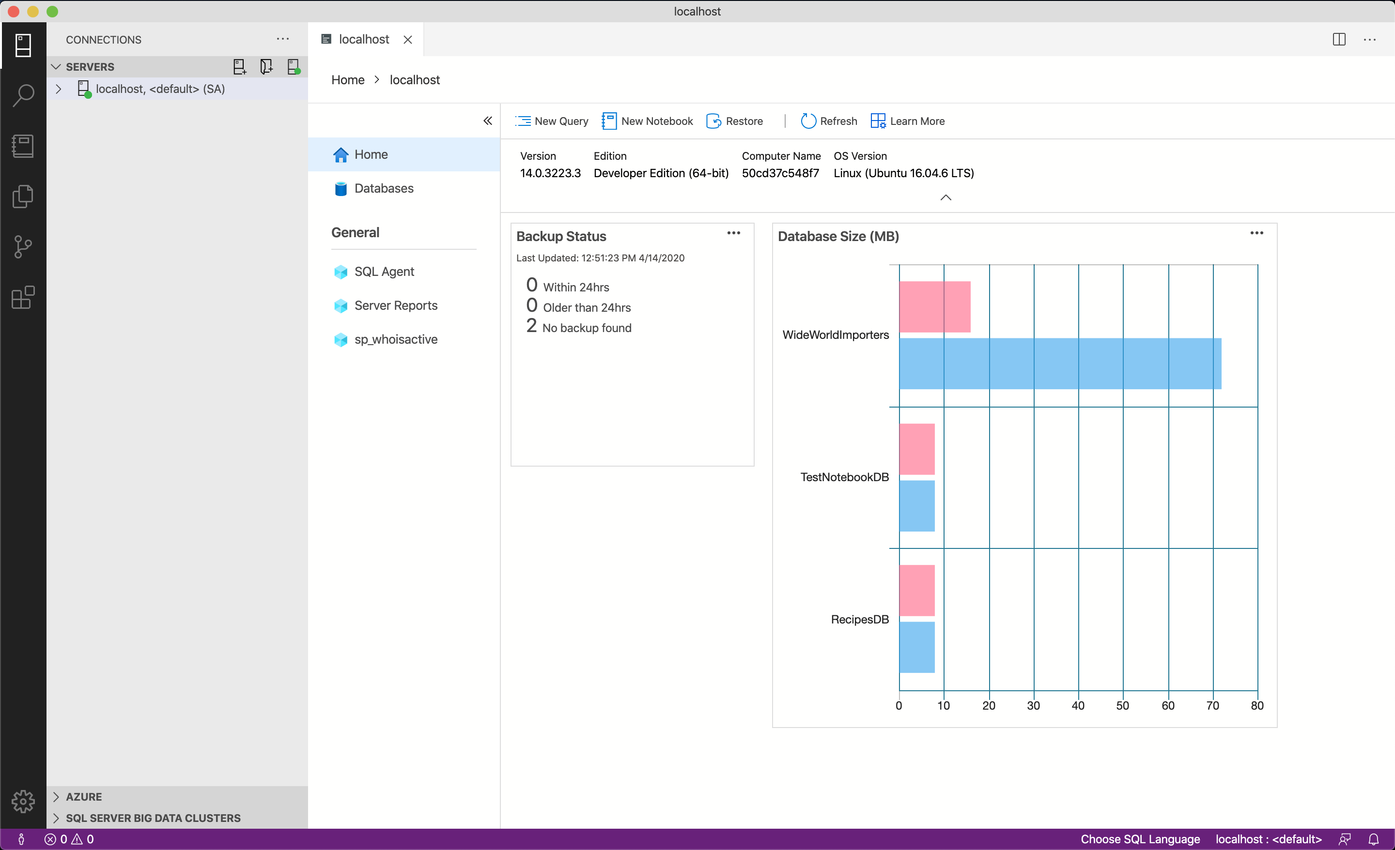Open the Backup Status widget actions menu
Viewport: 1395px width, 850px height.
pos(734,233)
